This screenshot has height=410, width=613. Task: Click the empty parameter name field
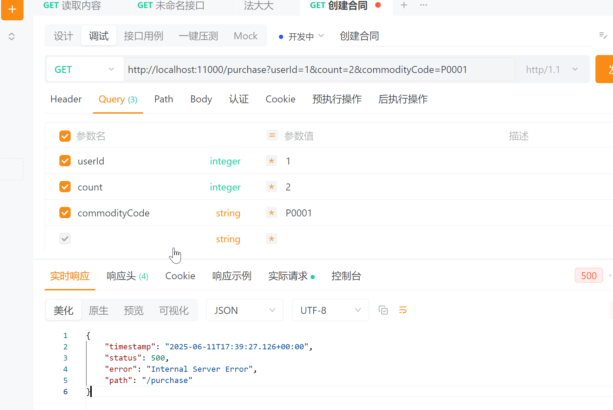click(x=141, y=239)
